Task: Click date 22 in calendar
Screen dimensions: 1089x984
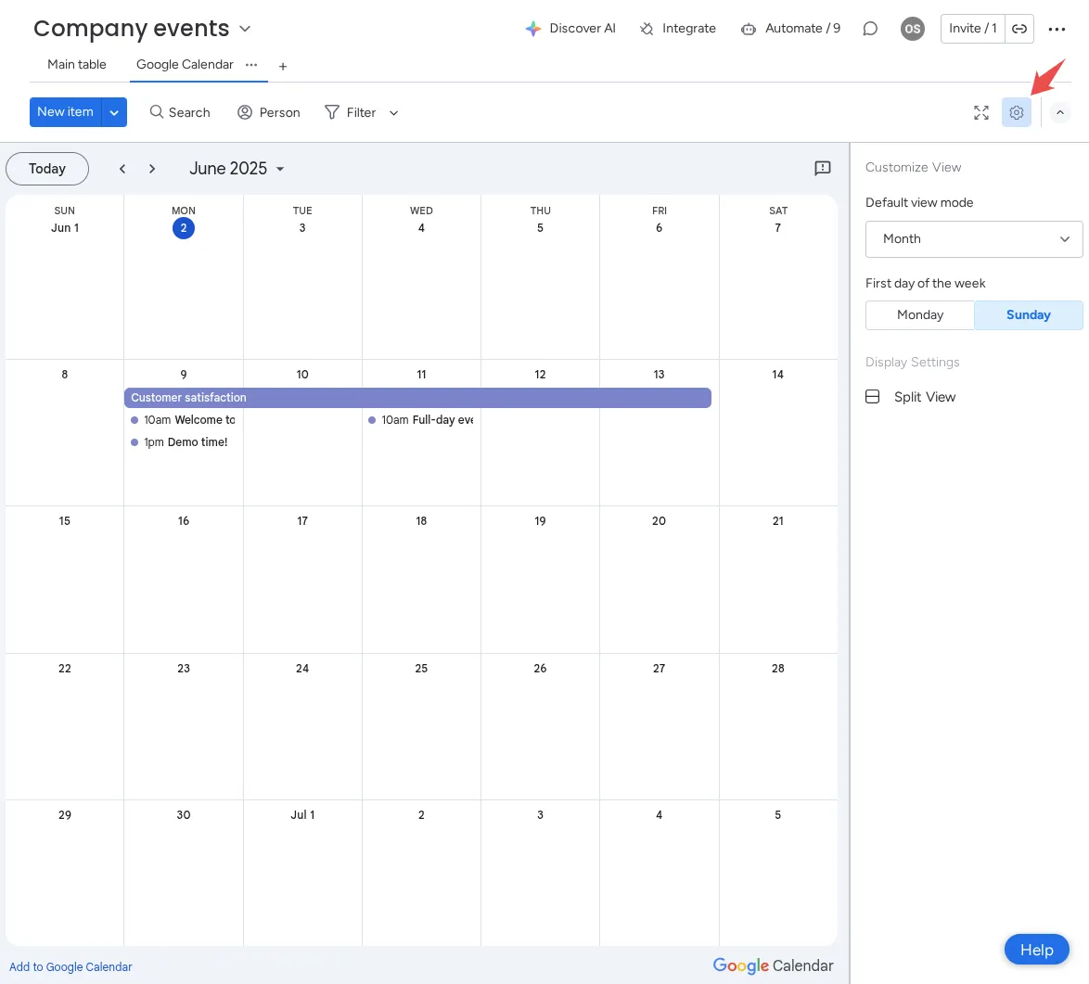Action: (x=65, y=668)
